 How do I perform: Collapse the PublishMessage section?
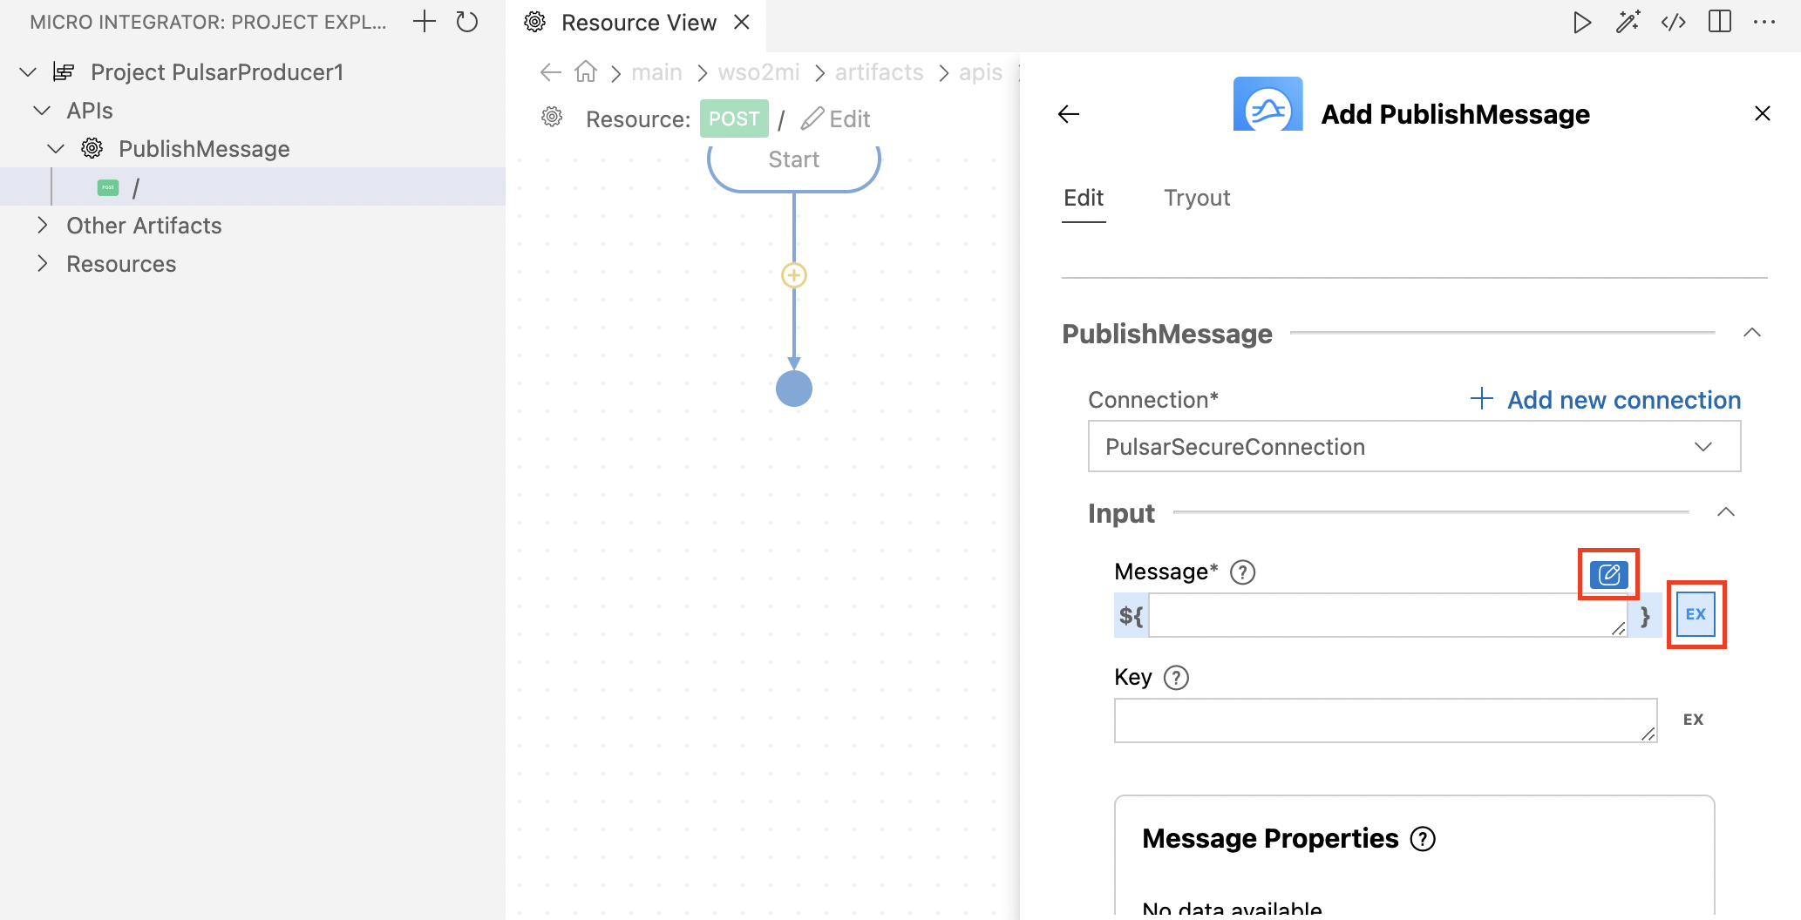pyautogui.click(x=1752, y=333)
